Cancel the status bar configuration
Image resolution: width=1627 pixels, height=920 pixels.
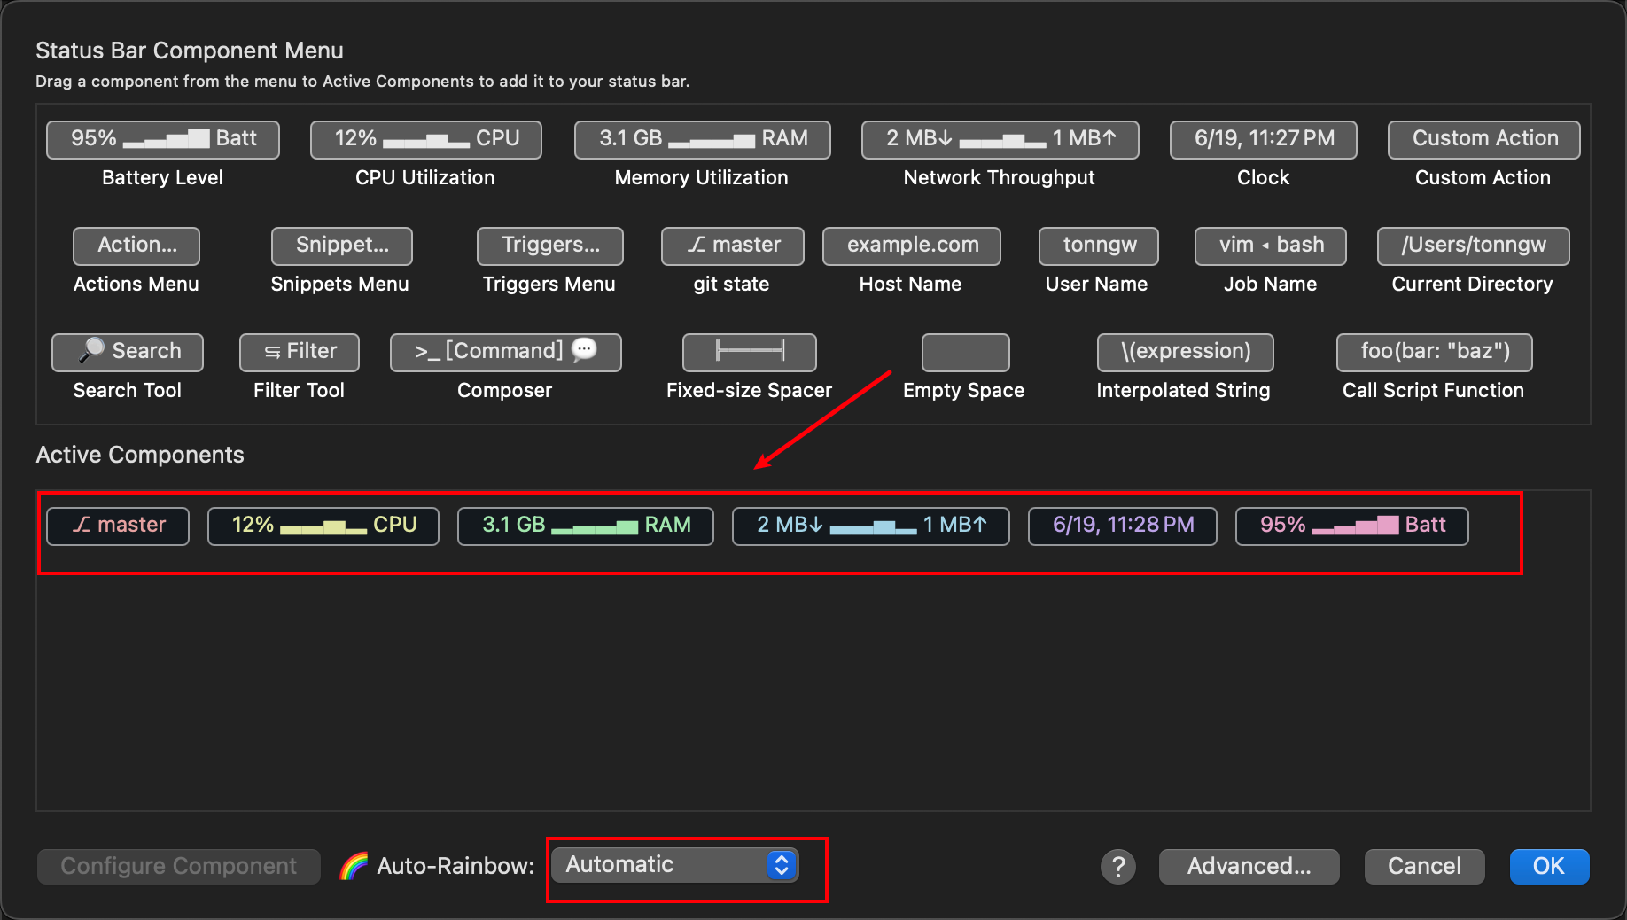click(1425, 866)
